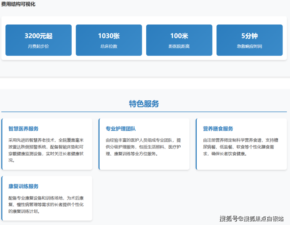Select the 1030张 bed count figure

[x=109, y=36]
